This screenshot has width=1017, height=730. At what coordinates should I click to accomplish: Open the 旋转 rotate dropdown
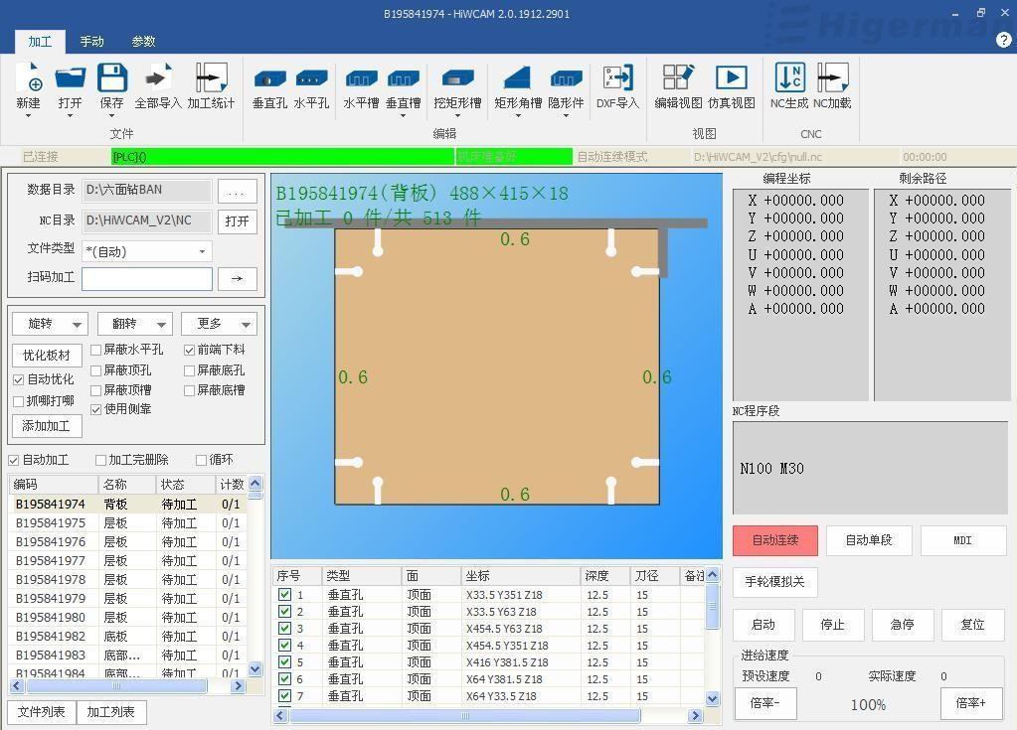(50, 324)
